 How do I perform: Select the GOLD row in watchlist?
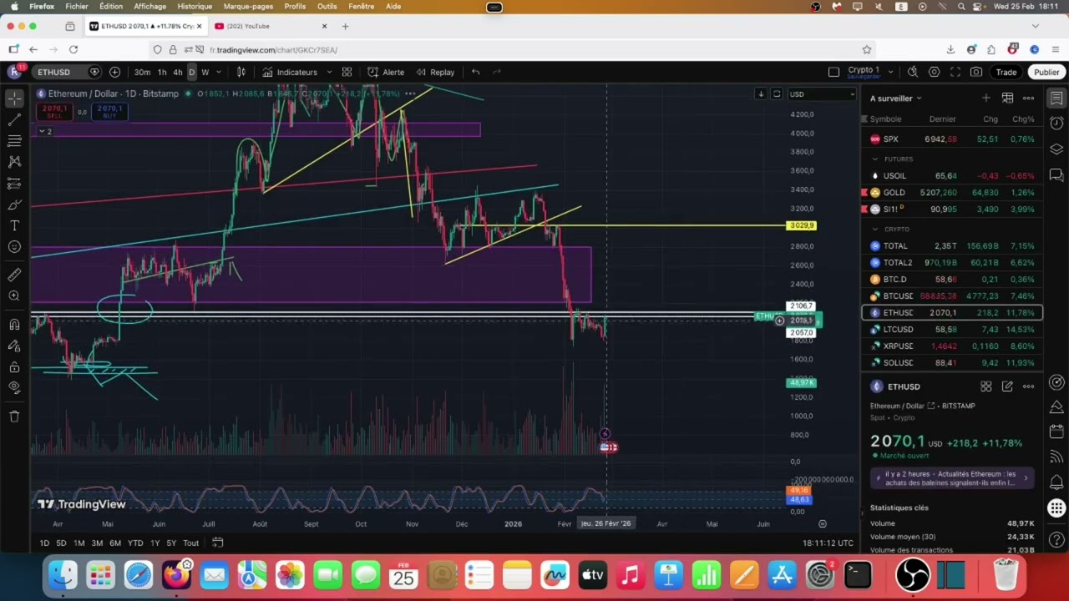click(x=952, y=192)
